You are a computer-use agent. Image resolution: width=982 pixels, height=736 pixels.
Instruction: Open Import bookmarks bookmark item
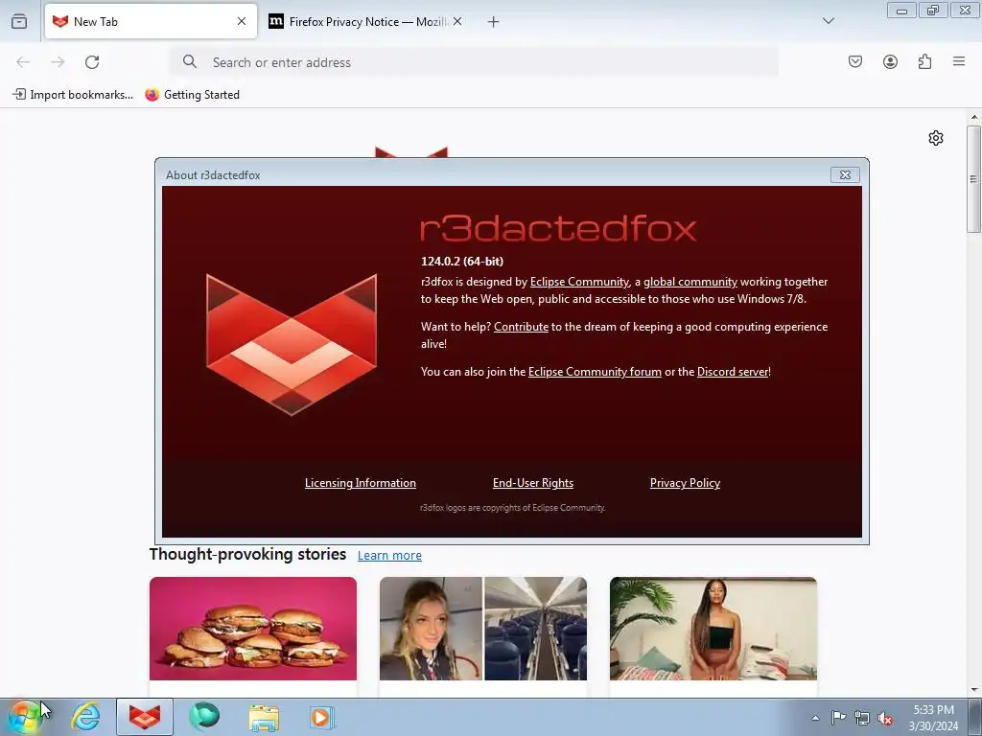tap(73, 95)
